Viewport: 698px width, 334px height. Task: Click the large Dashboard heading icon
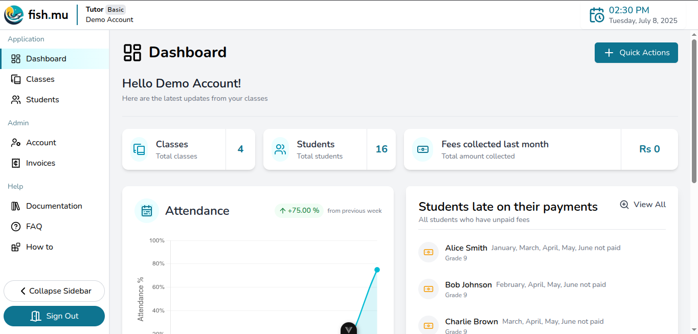coord(132,53)
